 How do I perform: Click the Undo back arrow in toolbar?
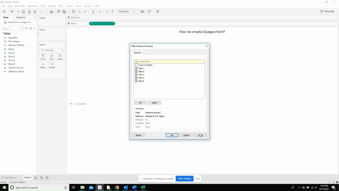[12, 11]
